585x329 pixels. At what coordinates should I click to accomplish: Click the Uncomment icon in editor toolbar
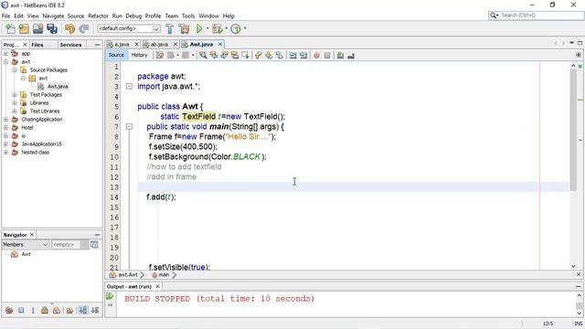351,56
